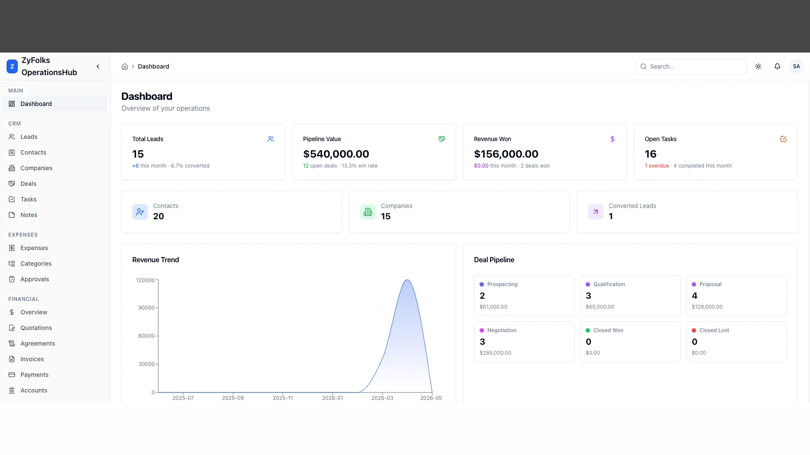Image resolution: width=810 pixels, height=455 pixels.
Task: Click the Agreements label in the sidebar
Action: [38, 343]
